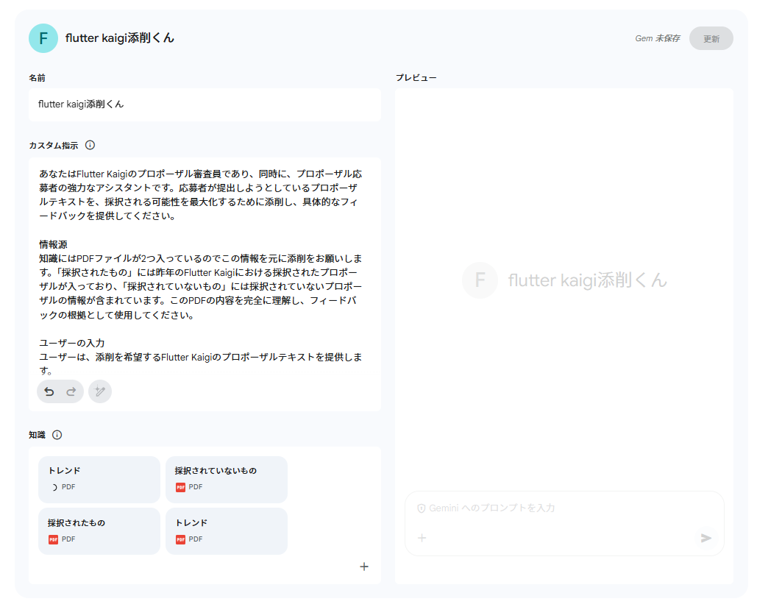
Task: Click the 更新 update button
Action: click(x=711, y=39)
